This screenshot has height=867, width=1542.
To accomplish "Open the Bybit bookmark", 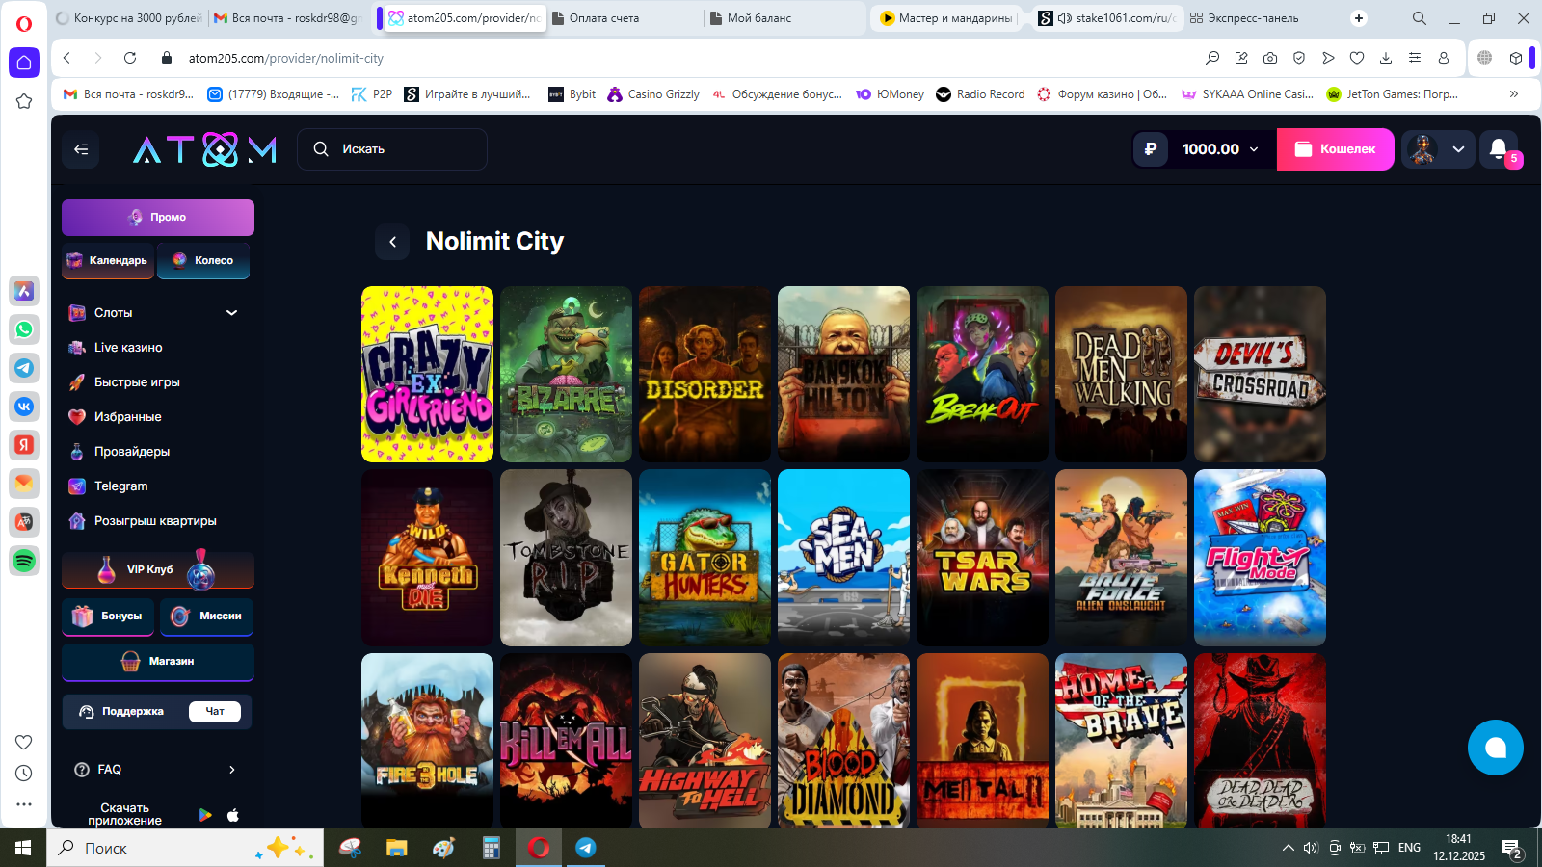I will [x=572, y=94].
